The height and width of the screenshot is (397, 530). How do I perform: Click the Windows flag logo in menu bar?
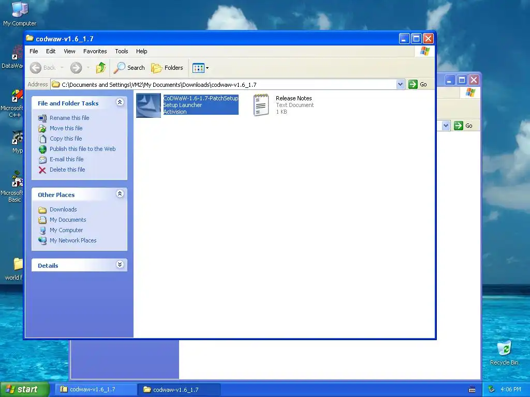click(x=424, y=51)
